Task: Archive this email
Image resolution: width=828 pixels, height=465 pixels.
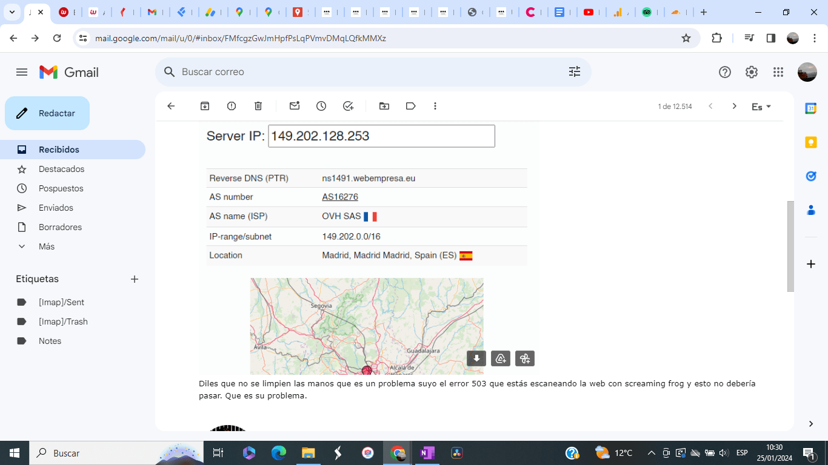Action: pos(205,106)
